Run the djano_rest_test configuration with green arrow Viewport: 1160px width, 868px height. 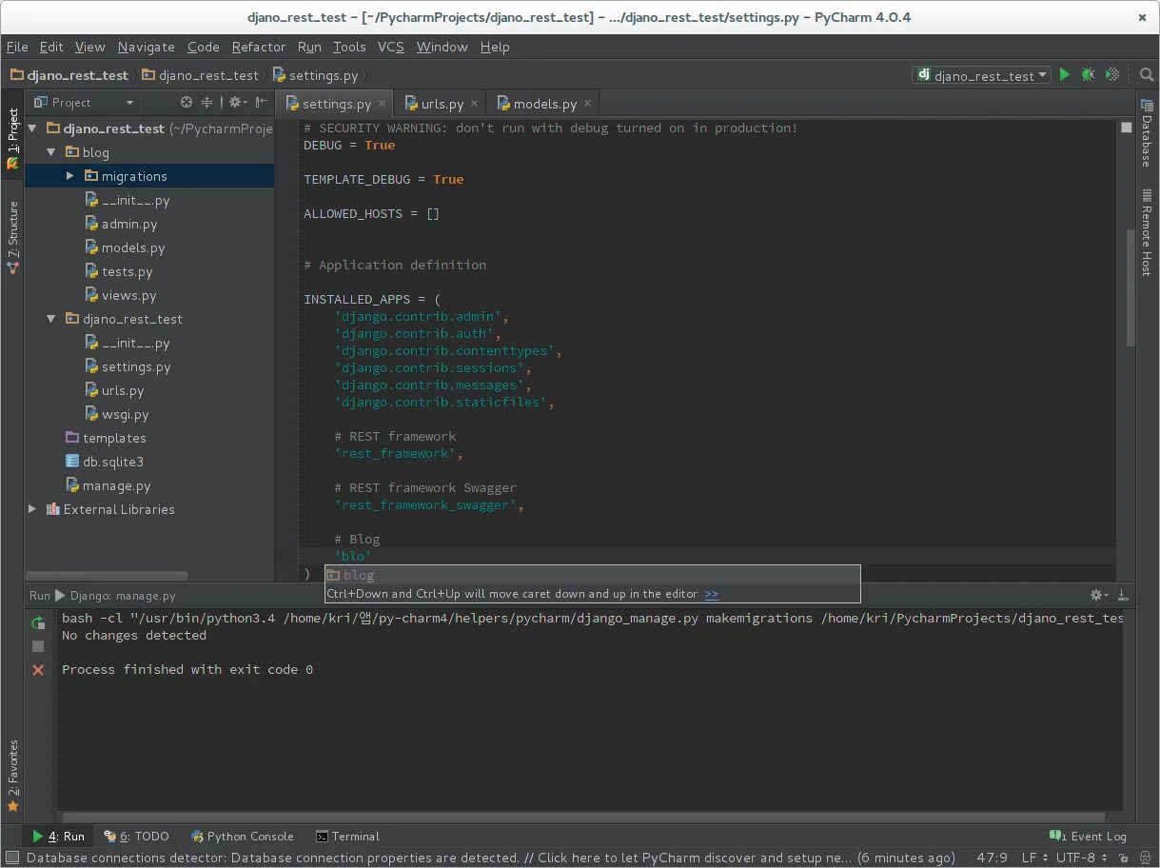tap(1065, 74)
